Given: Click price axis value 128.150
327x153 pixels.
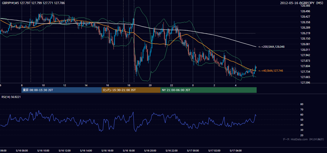Looking at the screenshot, I should 305,39.
